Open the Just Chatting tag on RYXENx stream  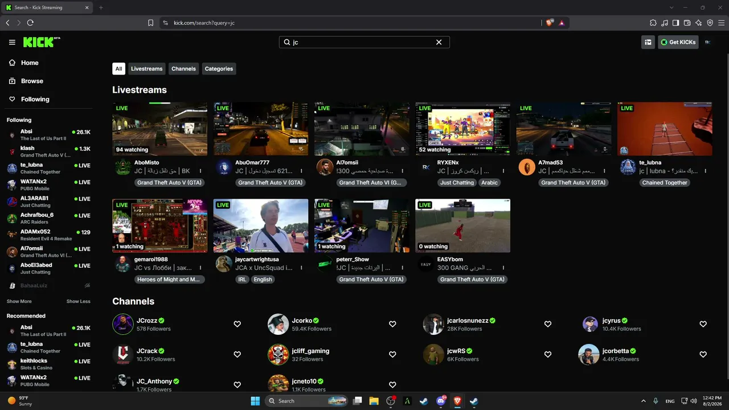point(457,183)
